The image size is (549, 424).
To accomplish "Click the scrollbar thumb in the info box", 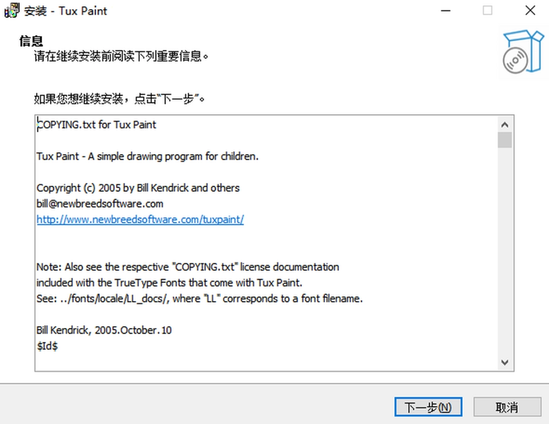I will tap(504, 140).
